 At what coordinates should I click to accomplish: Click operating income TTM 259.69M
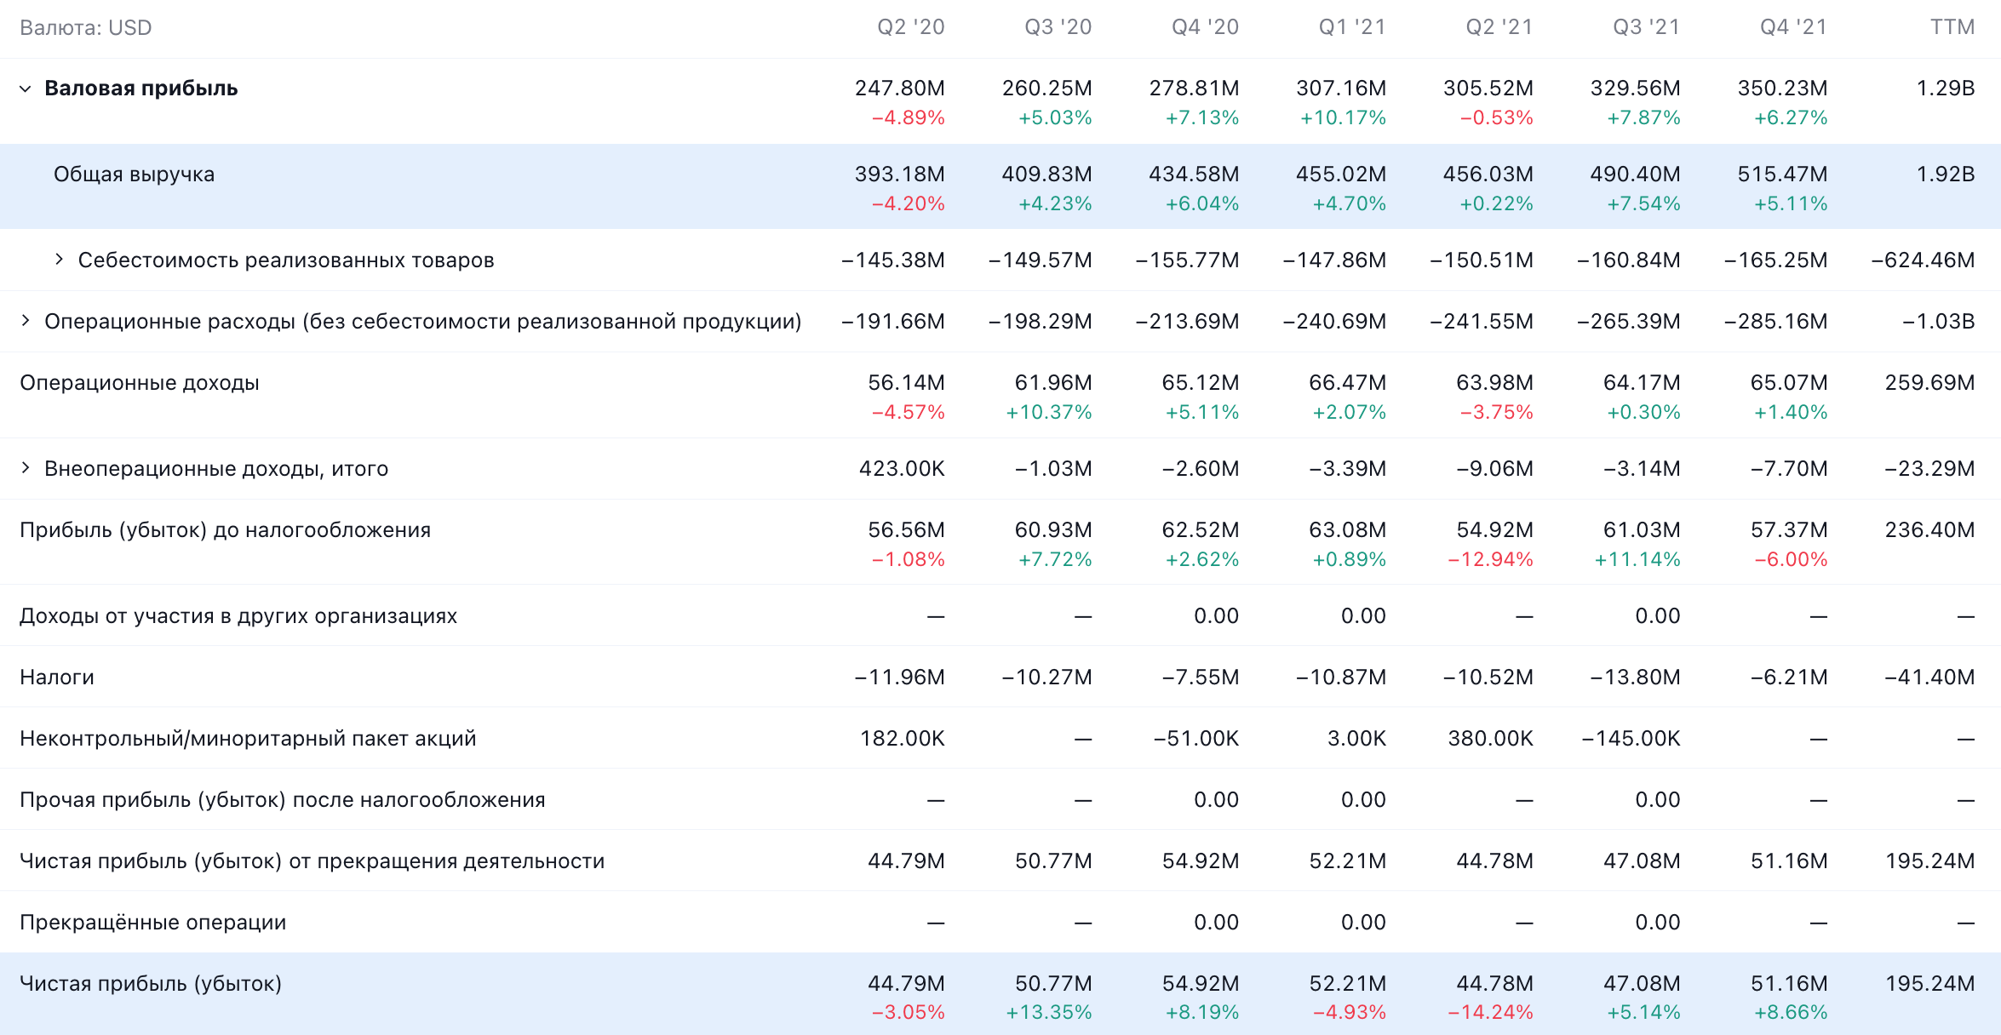click(x=1930, y=383)
